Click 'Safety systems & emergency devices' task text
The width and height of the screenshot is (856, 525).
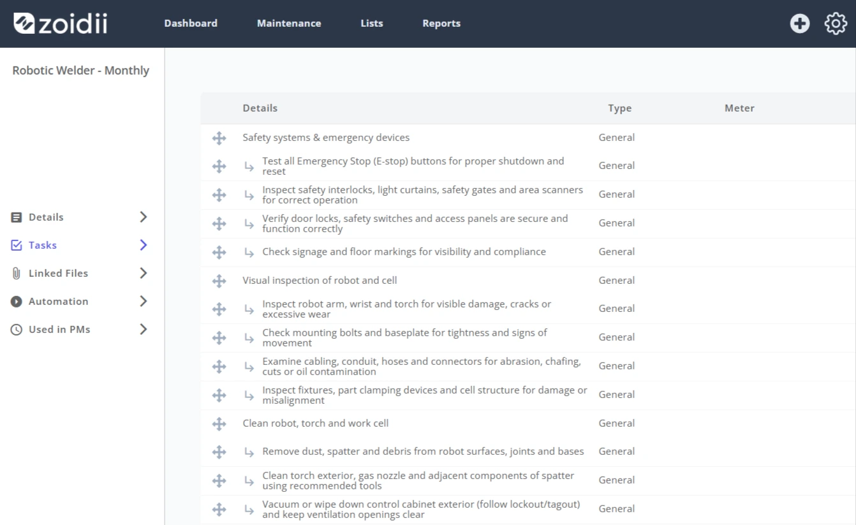coord(326,137)
